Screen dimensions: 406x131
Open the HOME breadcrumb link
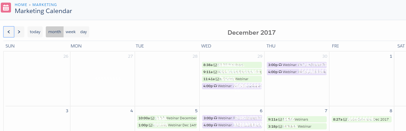pos(21,5)
